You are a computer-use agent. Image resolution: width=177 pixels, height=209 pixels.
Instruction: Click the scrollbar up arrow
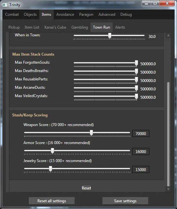(x=168, y=35)
